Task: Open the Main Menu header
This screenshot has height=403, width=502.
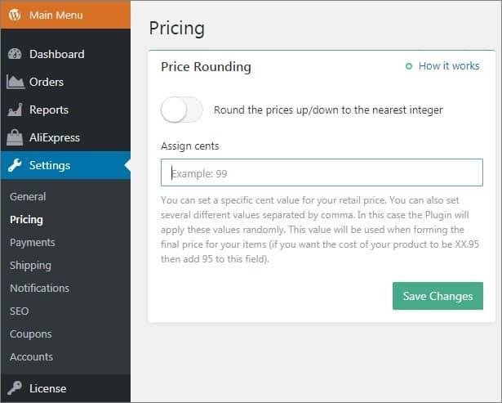Action: coord(65,15)
